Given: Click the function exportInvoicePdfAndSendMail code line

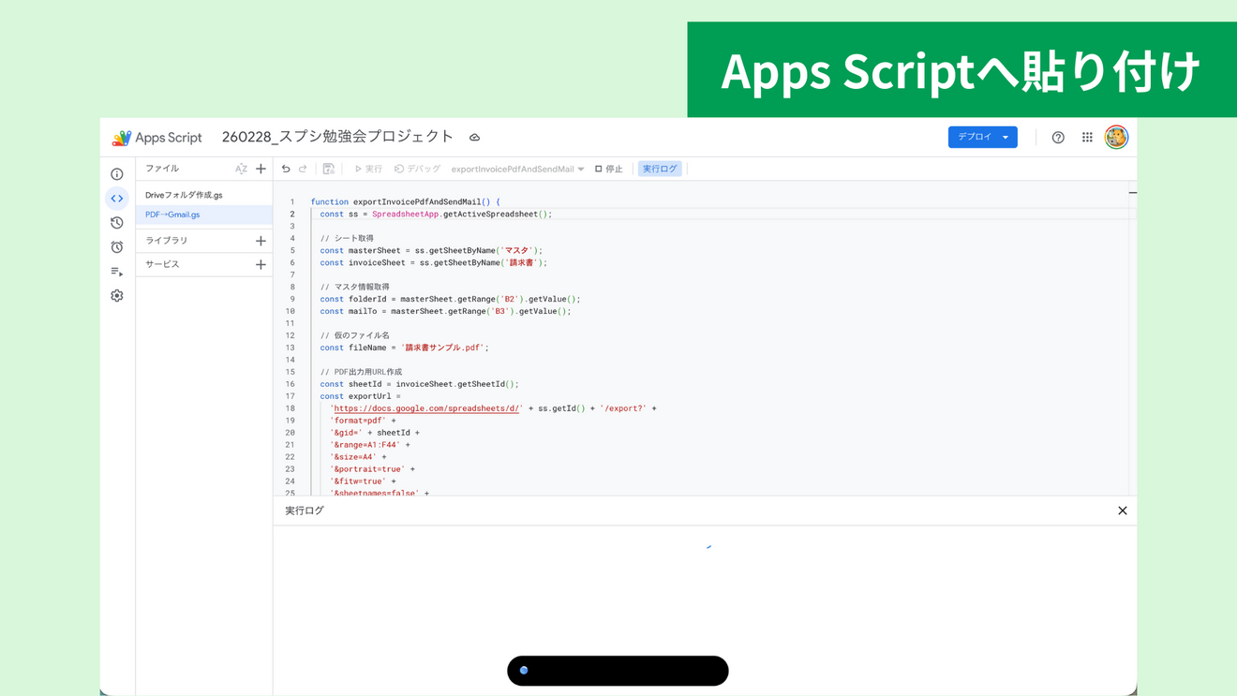Looking at the screenshot, I should 405,201.
